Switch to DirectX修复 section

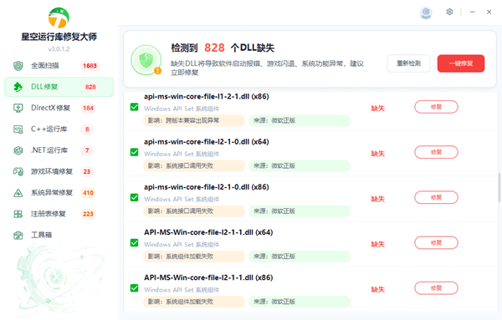(x=59, y=108)
